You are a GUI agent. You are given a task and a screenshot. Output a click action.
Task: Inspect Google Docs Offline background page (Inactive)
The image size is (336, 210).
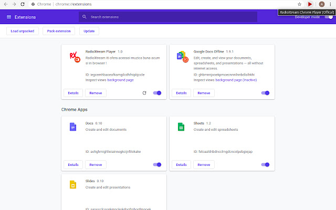(236, 80)
